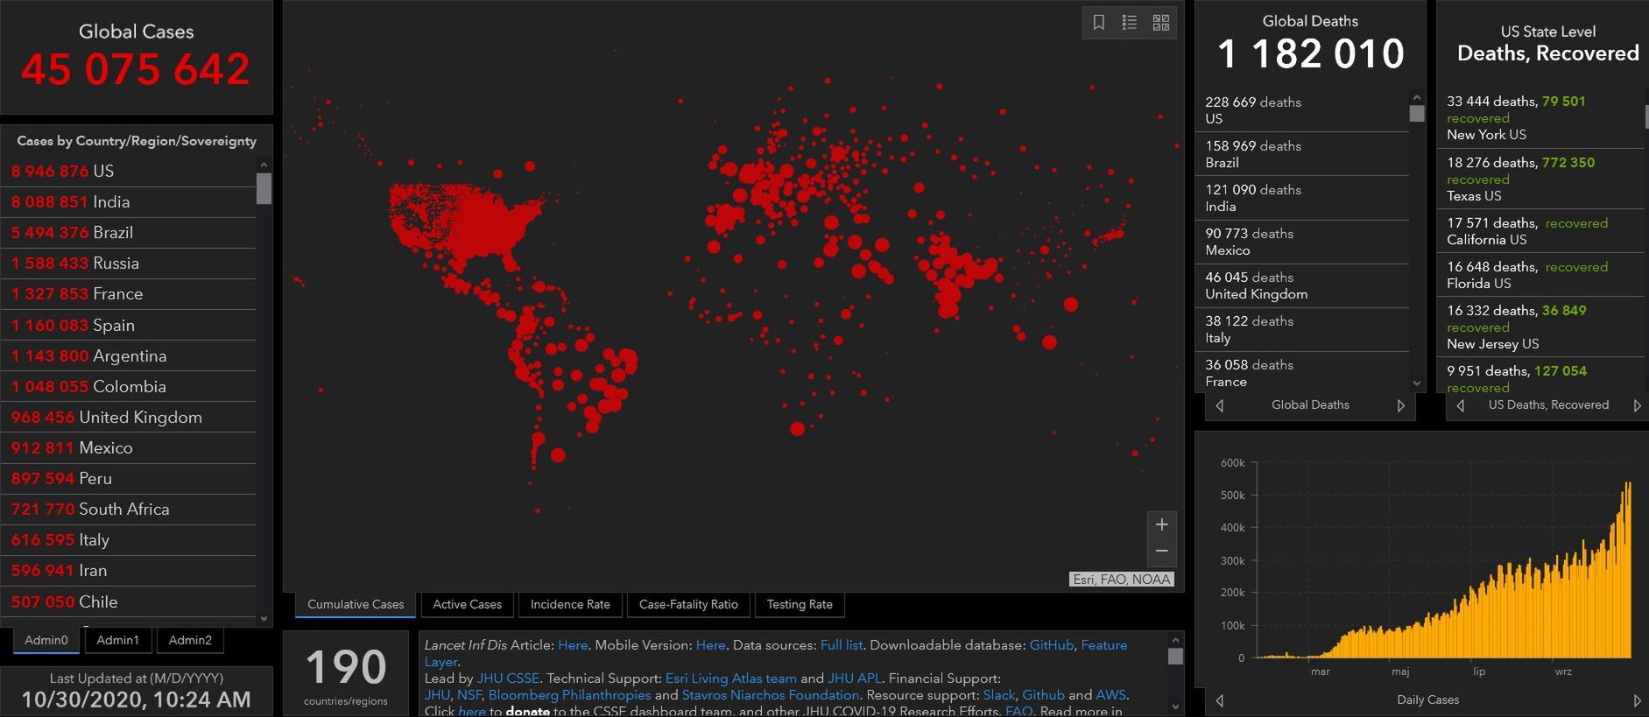The height and width of the screenshot is (717, 1649).
Task: Switch to Cumulative Cases map tab
Action: 356,604
